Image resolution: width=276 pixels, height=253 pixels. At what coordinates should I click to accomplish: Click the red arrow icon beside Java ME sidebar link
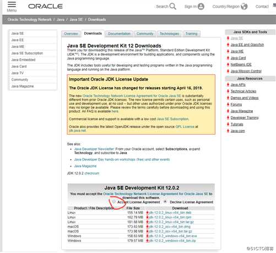tap(228, 51)
